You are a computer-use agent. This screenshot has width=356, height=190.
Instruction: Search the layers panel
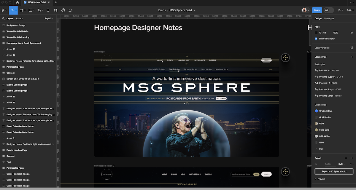(x=3, y=18)
